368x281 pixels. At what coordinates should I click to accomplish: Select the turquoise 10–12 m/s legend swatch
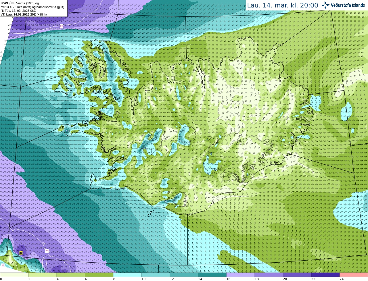(x=156, y=275)
